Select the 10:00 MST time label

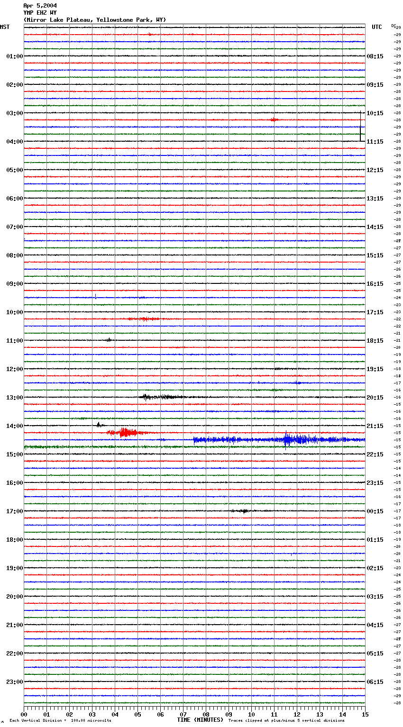coord(15,312)
